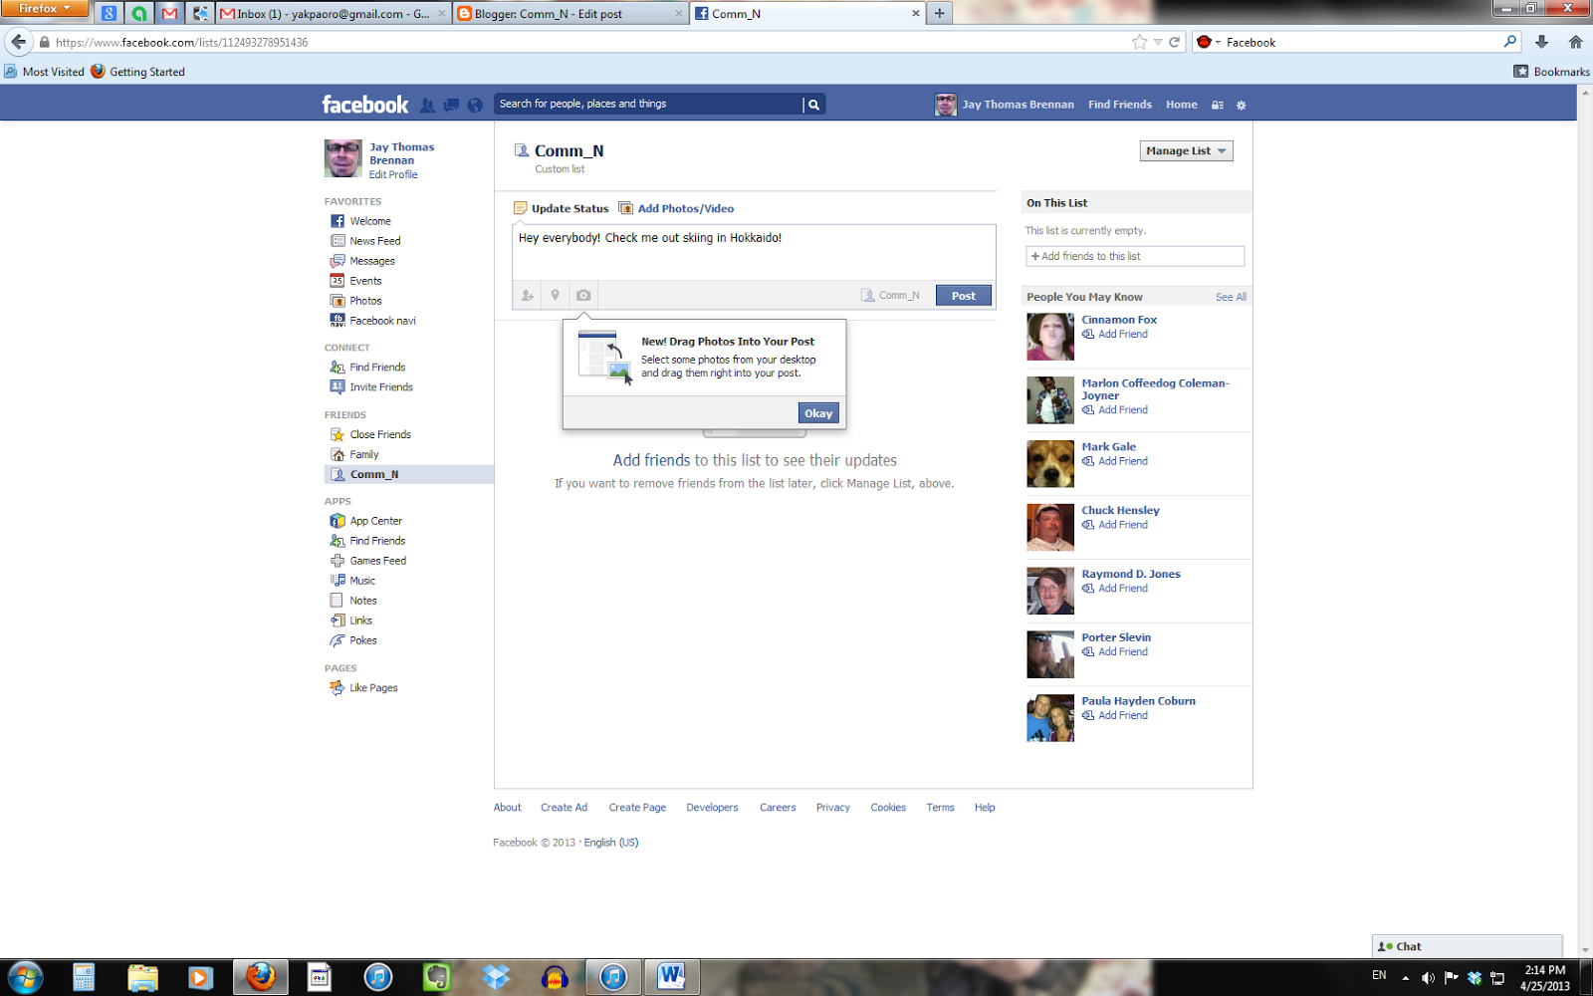The width and height of the screenshot is (1593, 996).
Task: Open the Firefox menu button
Action: [44, 8]
